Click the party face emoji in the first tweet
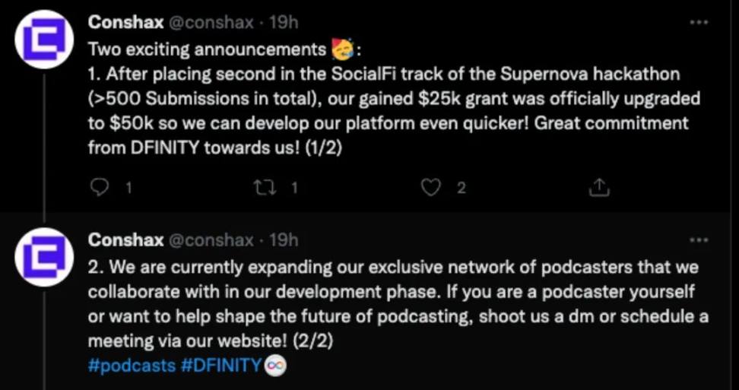739x390 pixels. coord(342,51)
